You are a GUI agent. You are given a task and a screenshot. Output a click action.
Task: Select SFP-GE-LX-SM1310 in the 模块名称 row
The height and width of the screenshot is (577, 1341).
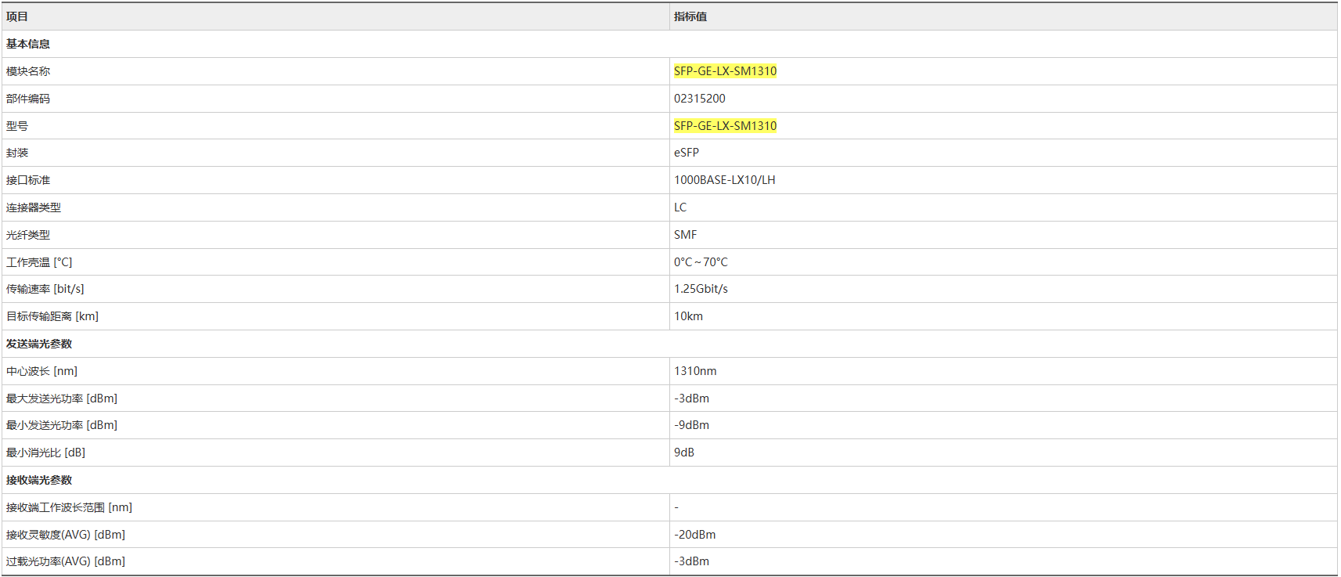(x=725, y=71)
